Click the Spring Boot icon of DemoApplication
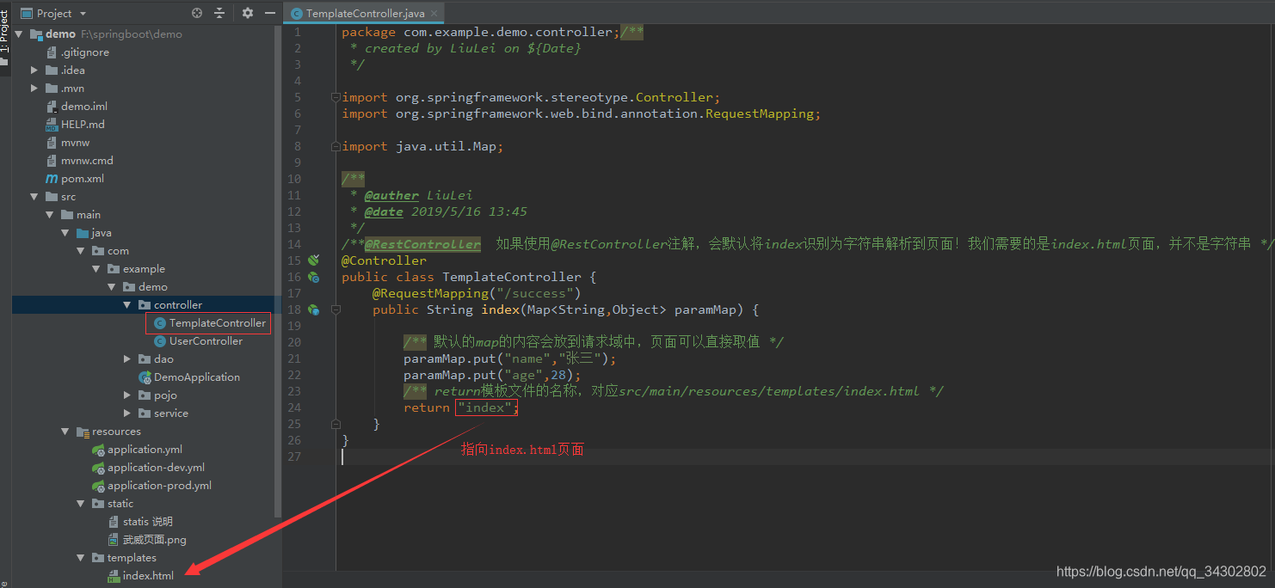 145,377
